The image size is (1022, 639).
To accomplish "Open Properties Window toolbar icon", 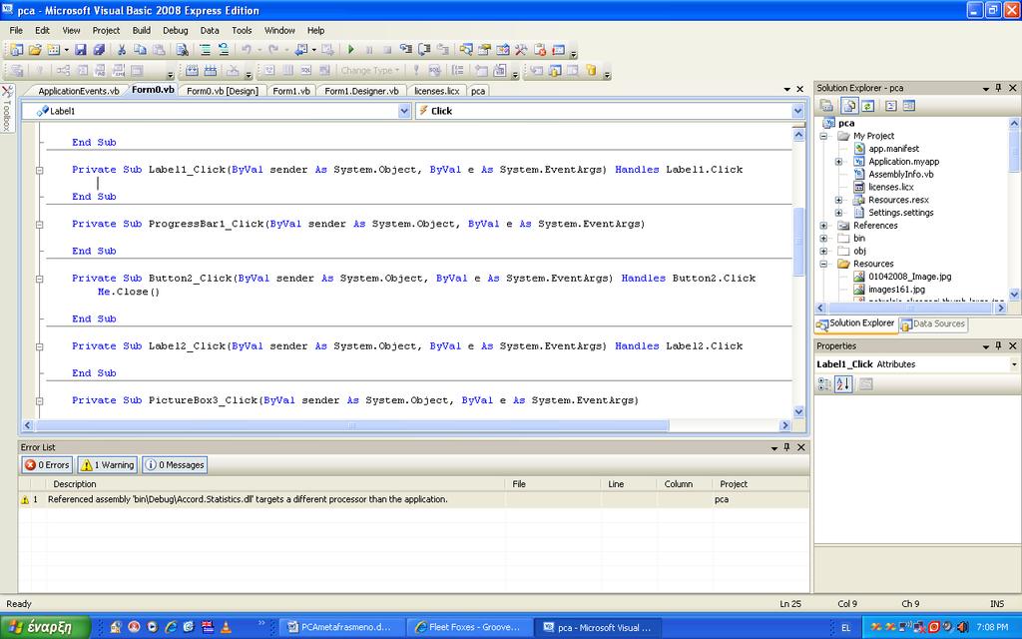I will tap(484, 50).
